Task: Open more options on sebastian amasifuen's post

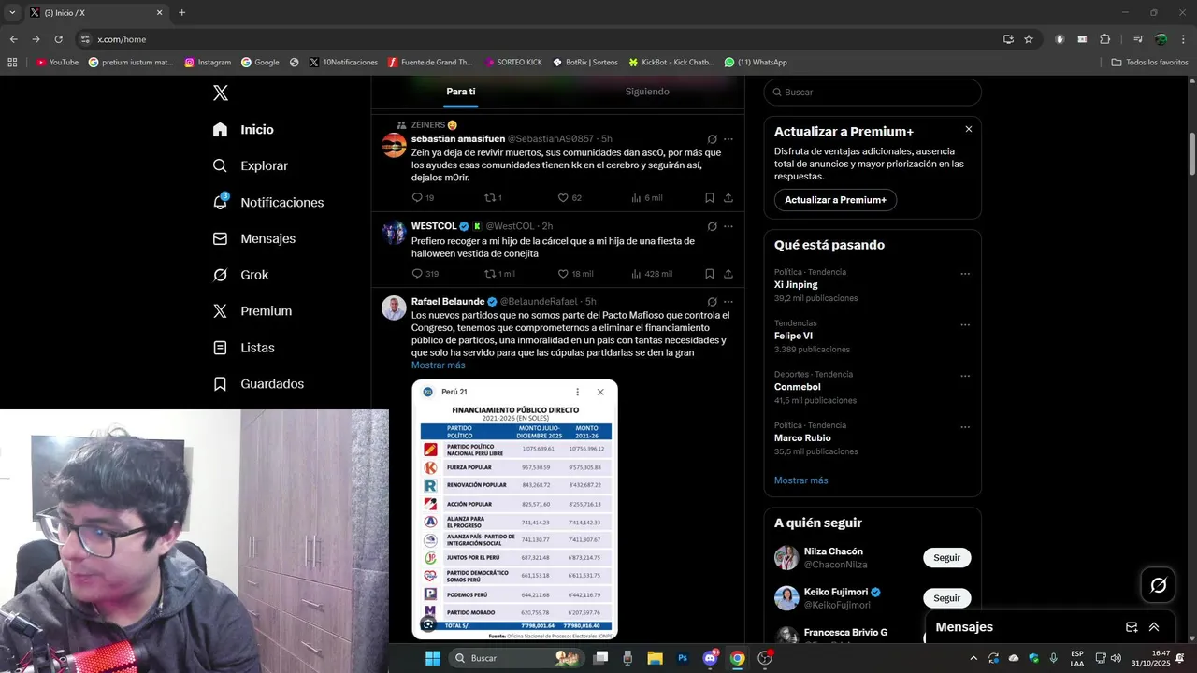Action: coord(728,139)
